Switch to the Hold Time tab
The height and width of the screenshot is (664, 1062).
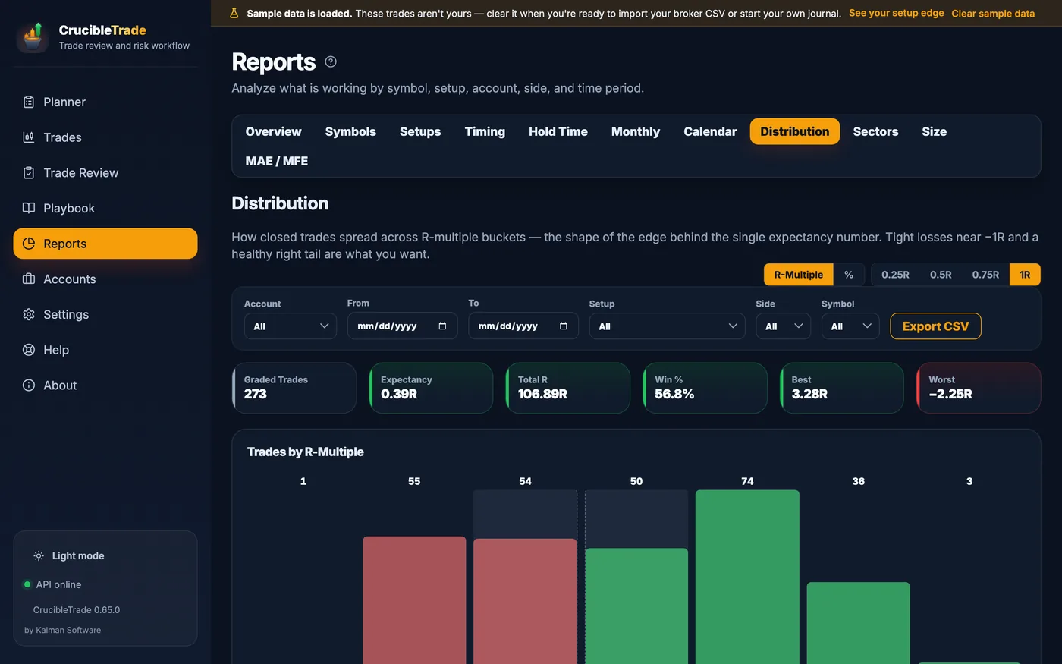coord(558,131)
